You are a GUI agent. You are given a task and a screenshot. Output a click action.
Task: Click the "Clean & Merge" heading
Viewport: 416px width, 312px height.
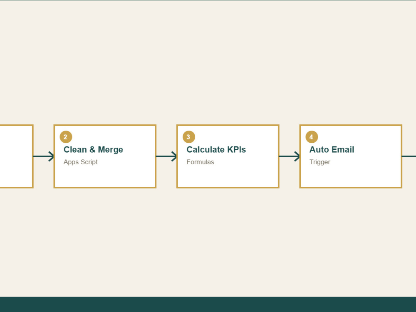pyautogui.click(x=93, y=150)
